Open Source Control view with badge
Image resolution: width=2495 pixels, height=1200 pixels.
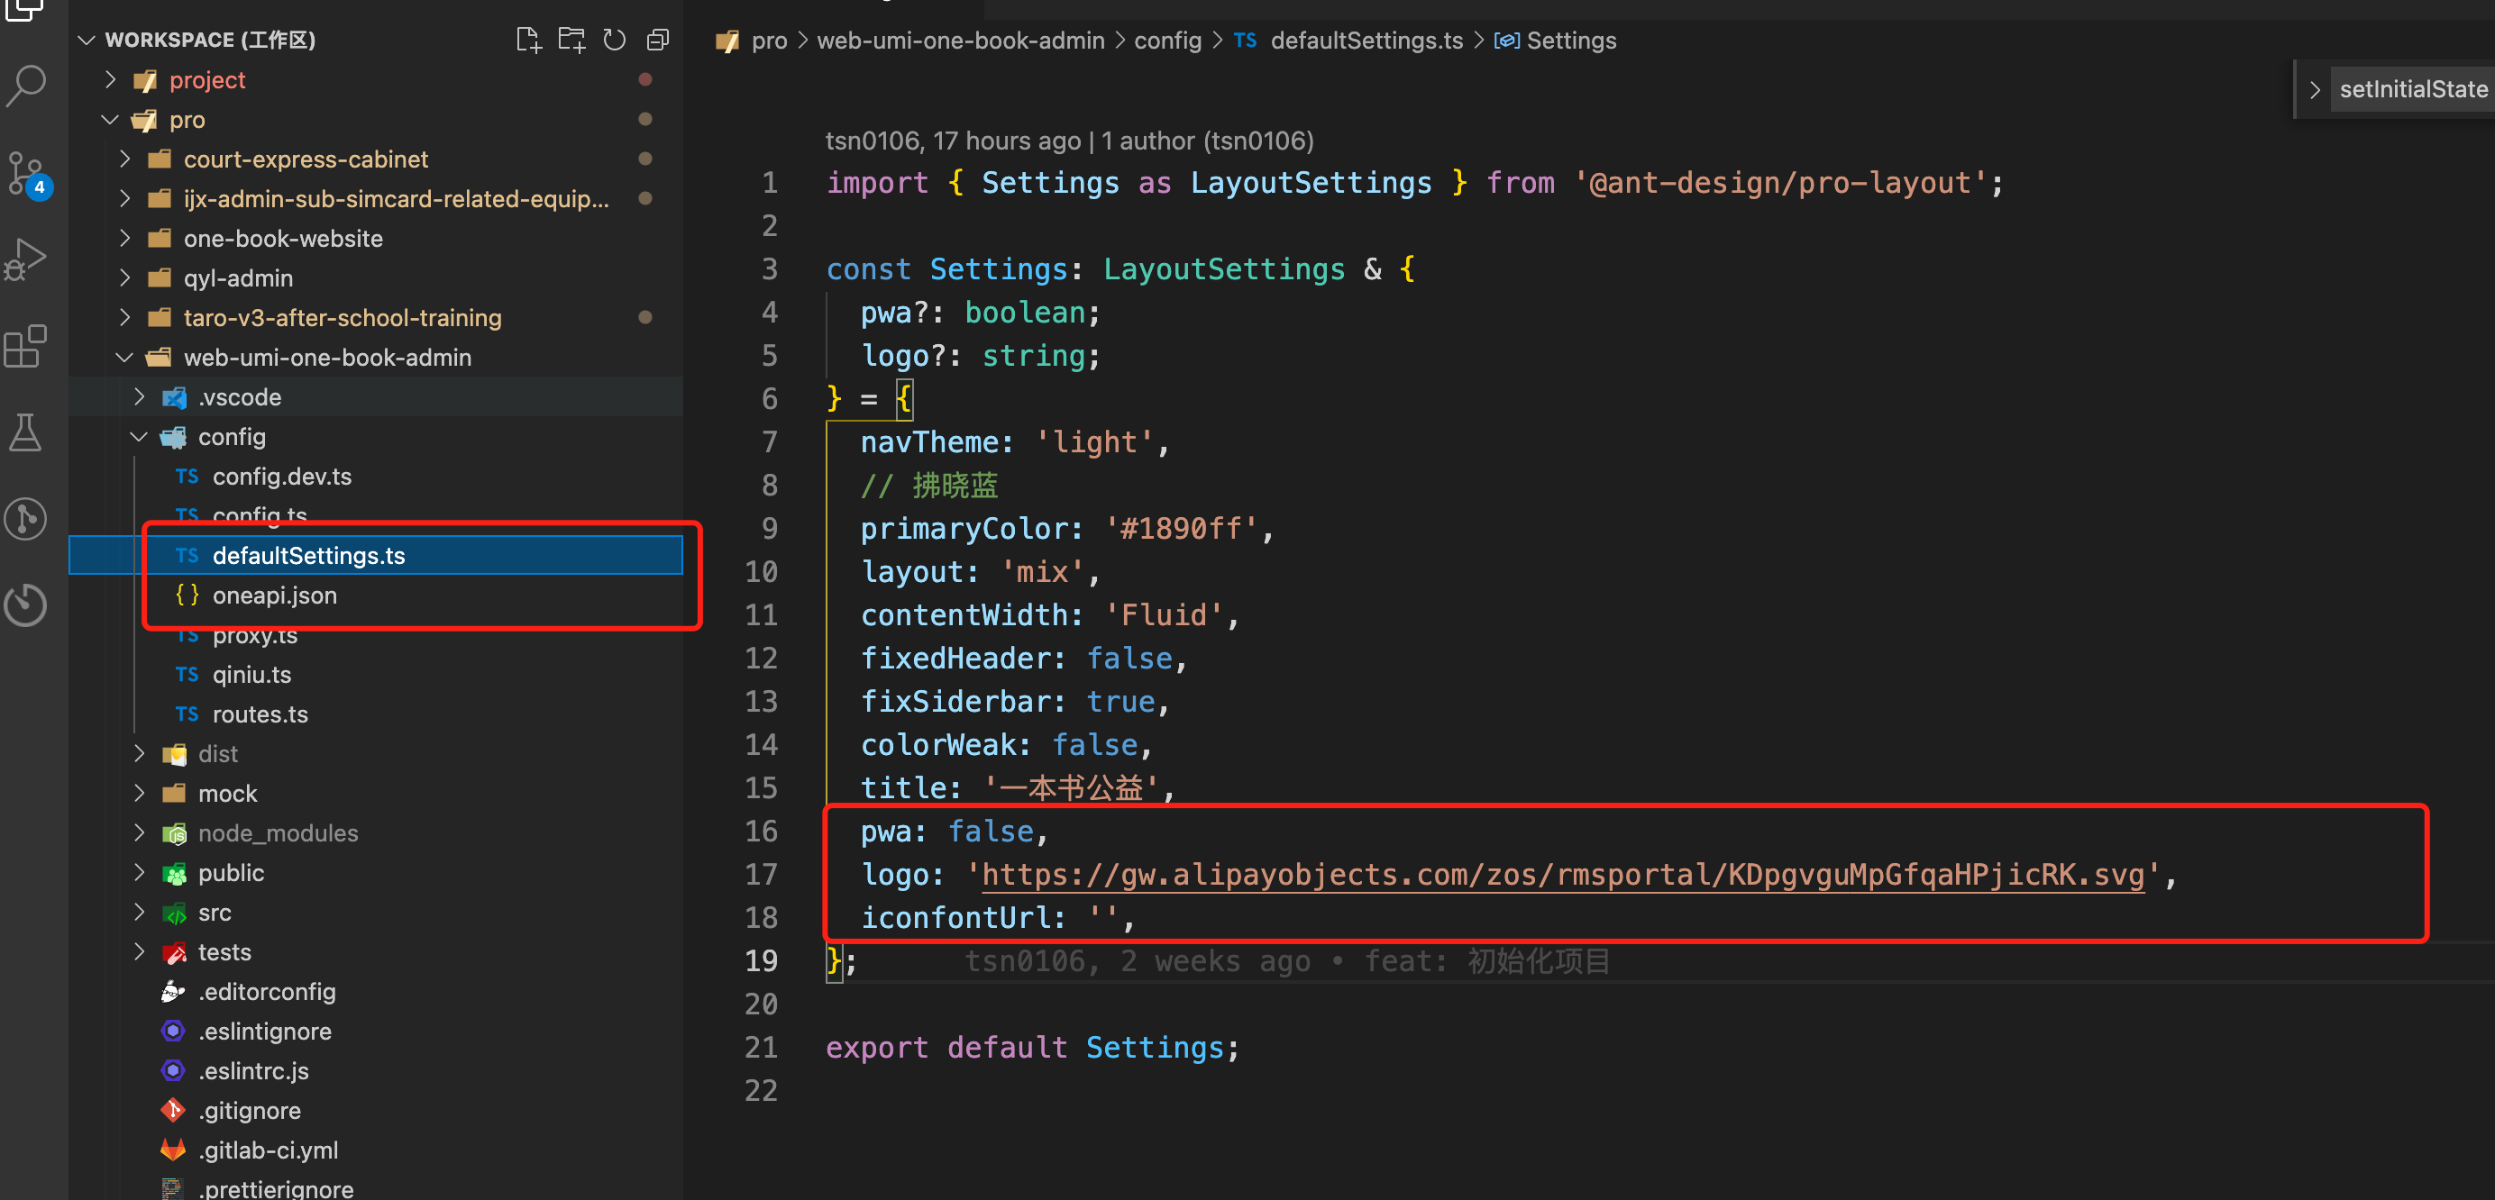tap(26, 174)
